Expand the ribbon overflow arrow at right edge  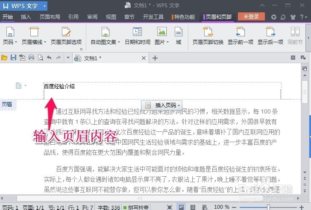click(x=308, y=38)
